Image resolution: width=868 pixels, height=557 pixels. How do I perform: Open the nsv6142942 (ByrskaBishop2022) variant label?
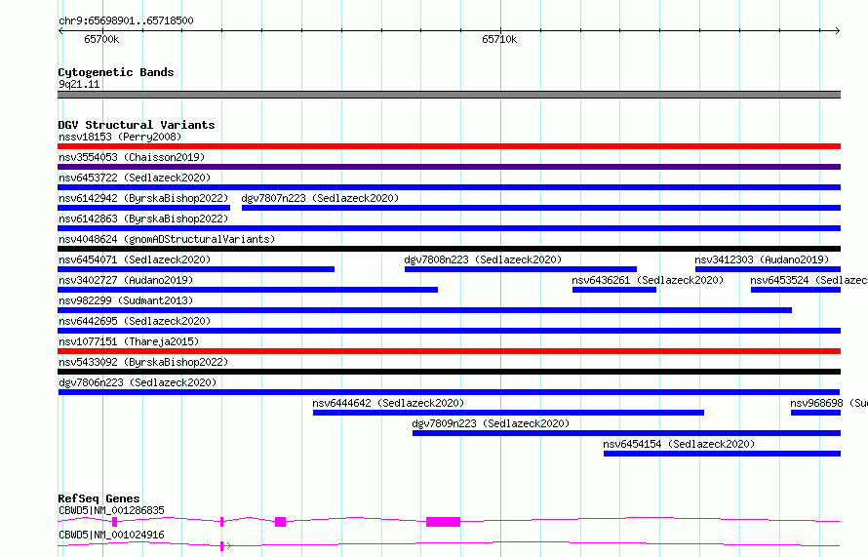click(x=143, y=198)
